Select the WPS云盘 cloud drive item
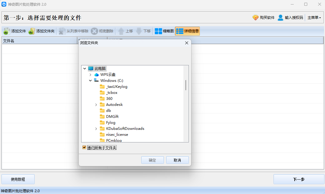The width and height of the screenshot is (325, 194). click(x=108, y=75)
